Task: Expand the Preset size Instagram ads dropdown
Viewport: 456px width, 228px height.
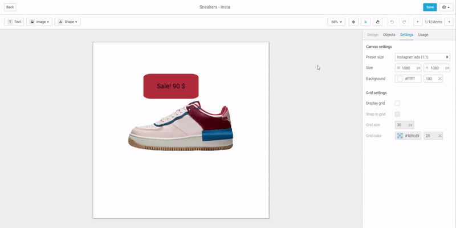Action: point(422,57)
